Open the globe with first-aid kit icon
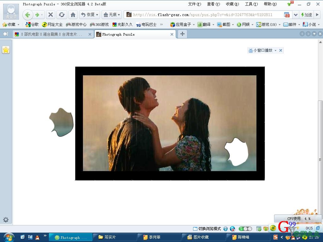323x242 pixels. click(232, 229)
